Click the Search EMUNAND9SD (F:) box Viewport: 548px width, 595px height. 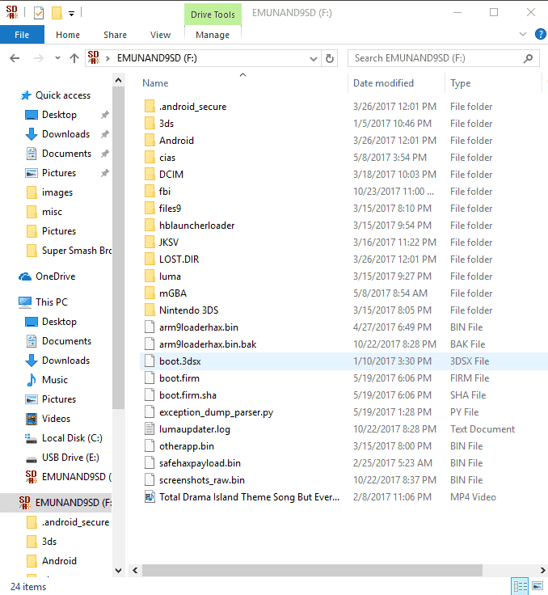[443, 58]
